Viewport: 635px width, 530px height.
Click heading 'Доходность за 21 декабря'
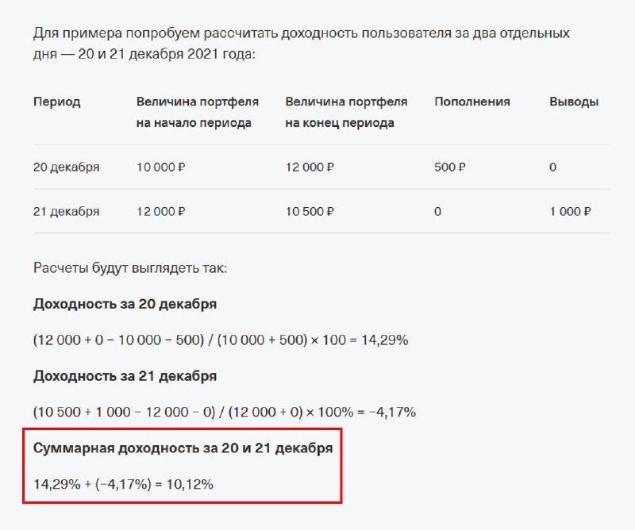pyautogui.click(x=125, y=376)
